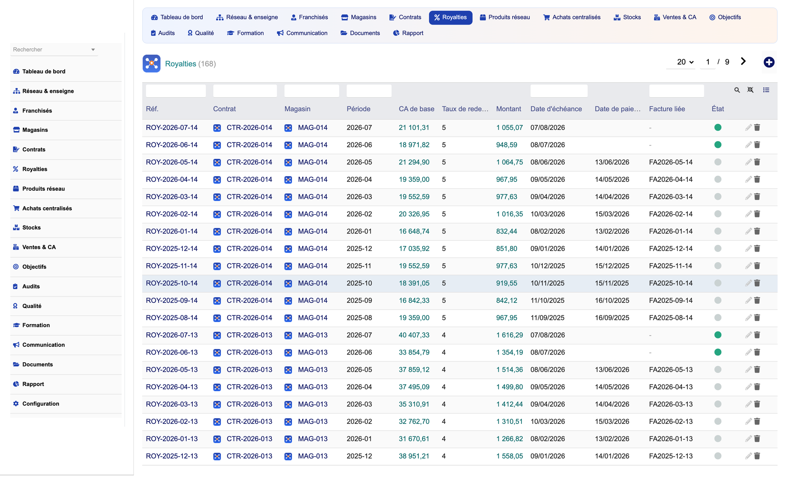Delete row ROY-2026-07-14 with trash icon
Screen dimensions: 786x486
757,127
